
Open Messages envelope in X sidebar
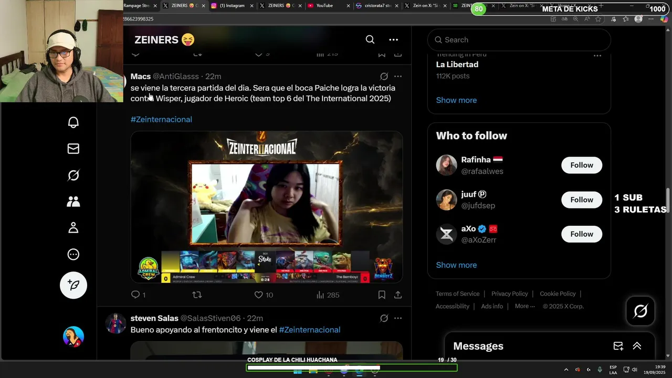point(73,149)
